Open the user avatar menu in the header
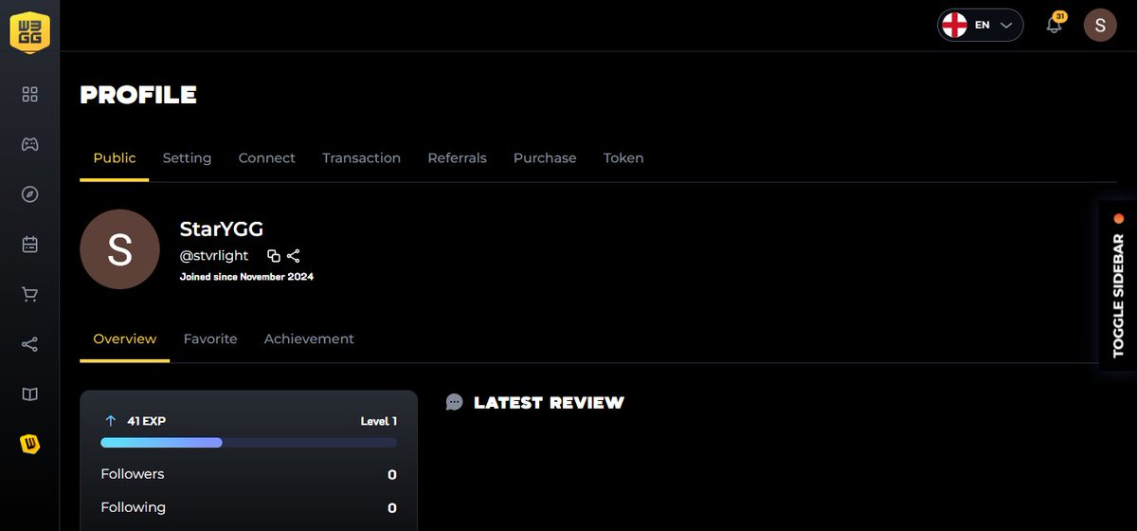 (x=1100, y=26)
